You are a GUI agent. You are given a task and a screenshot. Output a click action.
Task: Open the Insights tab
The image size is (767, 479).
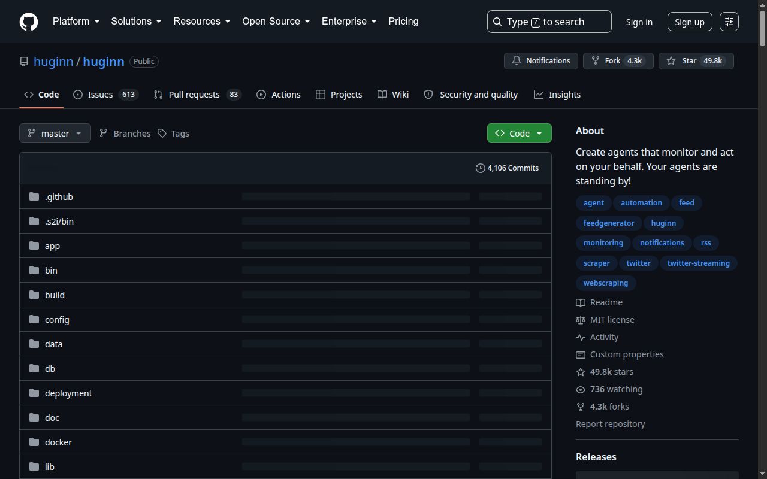click(x=557, y=95)
